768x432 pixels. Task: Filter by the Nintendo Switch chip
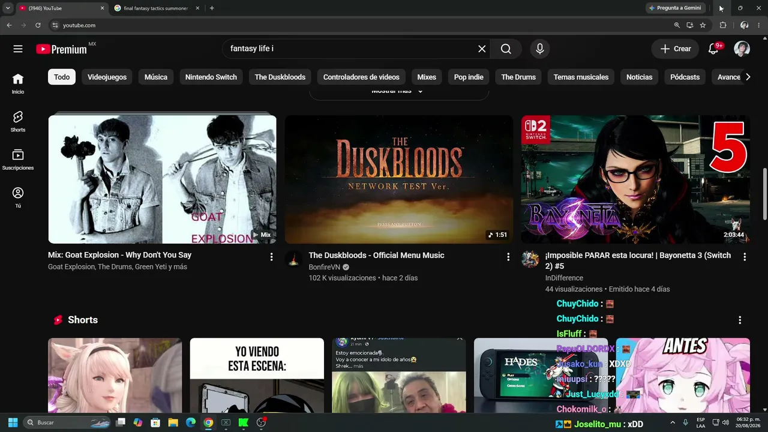(x=211, y=77)
